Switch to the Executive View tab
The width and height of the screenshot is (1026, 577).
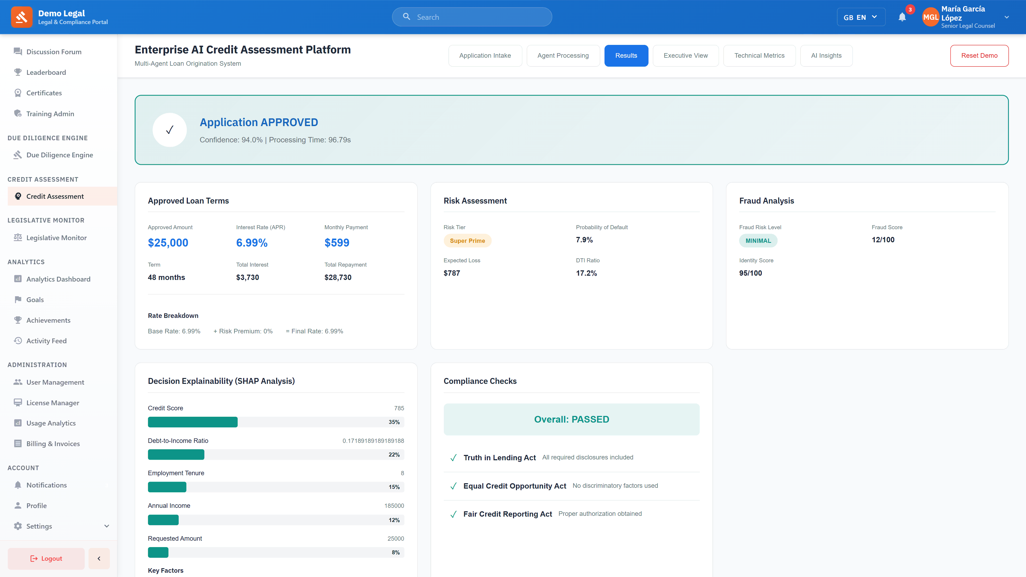685,56
